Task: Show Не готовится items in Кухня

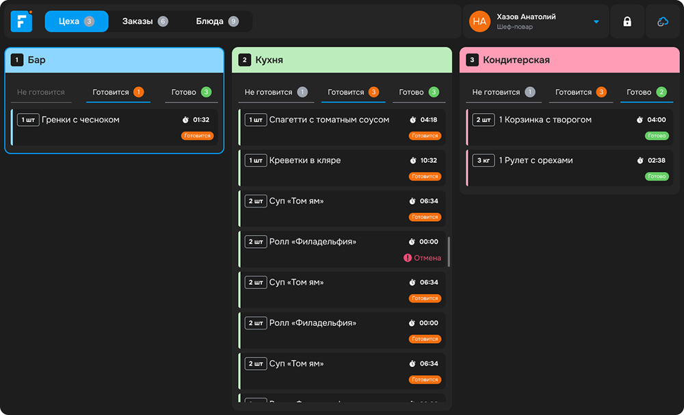Action: pyautogui.click(x=276, y=92)
